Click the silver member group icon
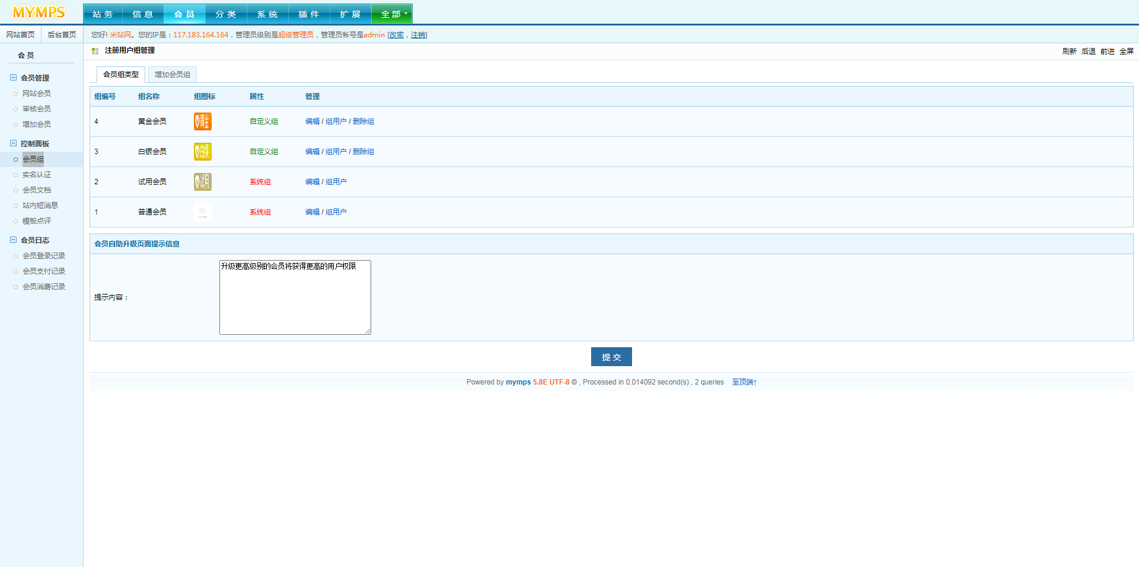Viewport: 1139px width, 567px height. click(x=202, y=152)
